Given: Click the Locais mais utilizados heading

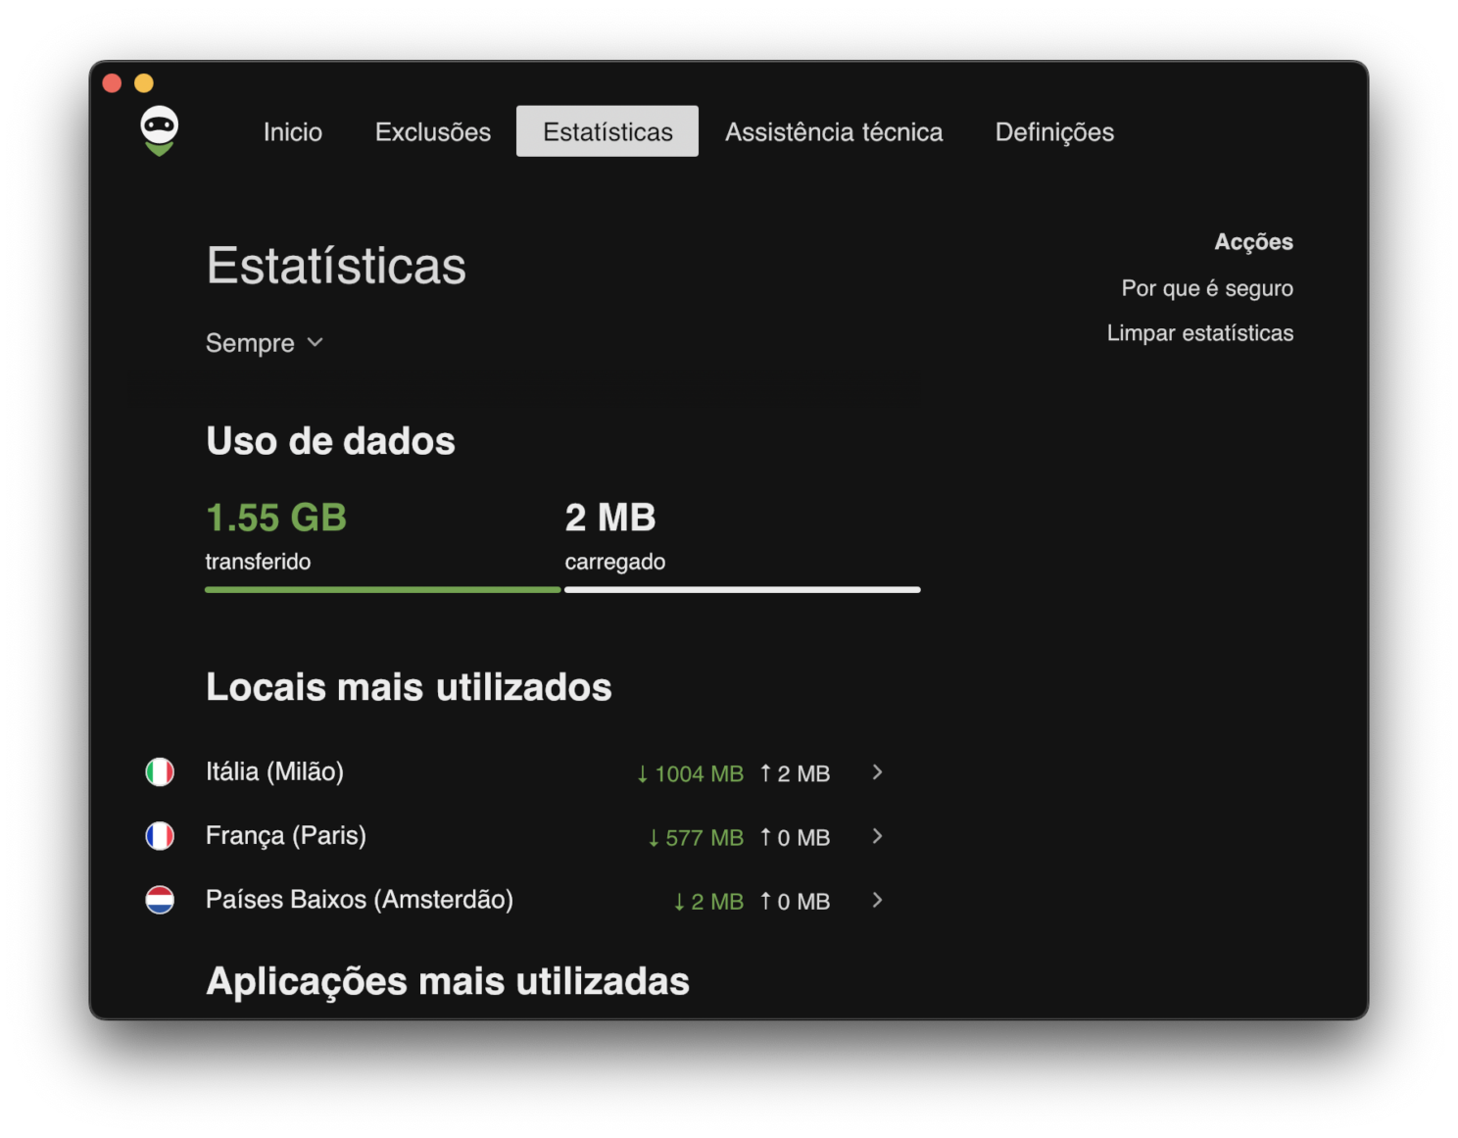Looking at the screenshot, I should (x=409, y=687).
